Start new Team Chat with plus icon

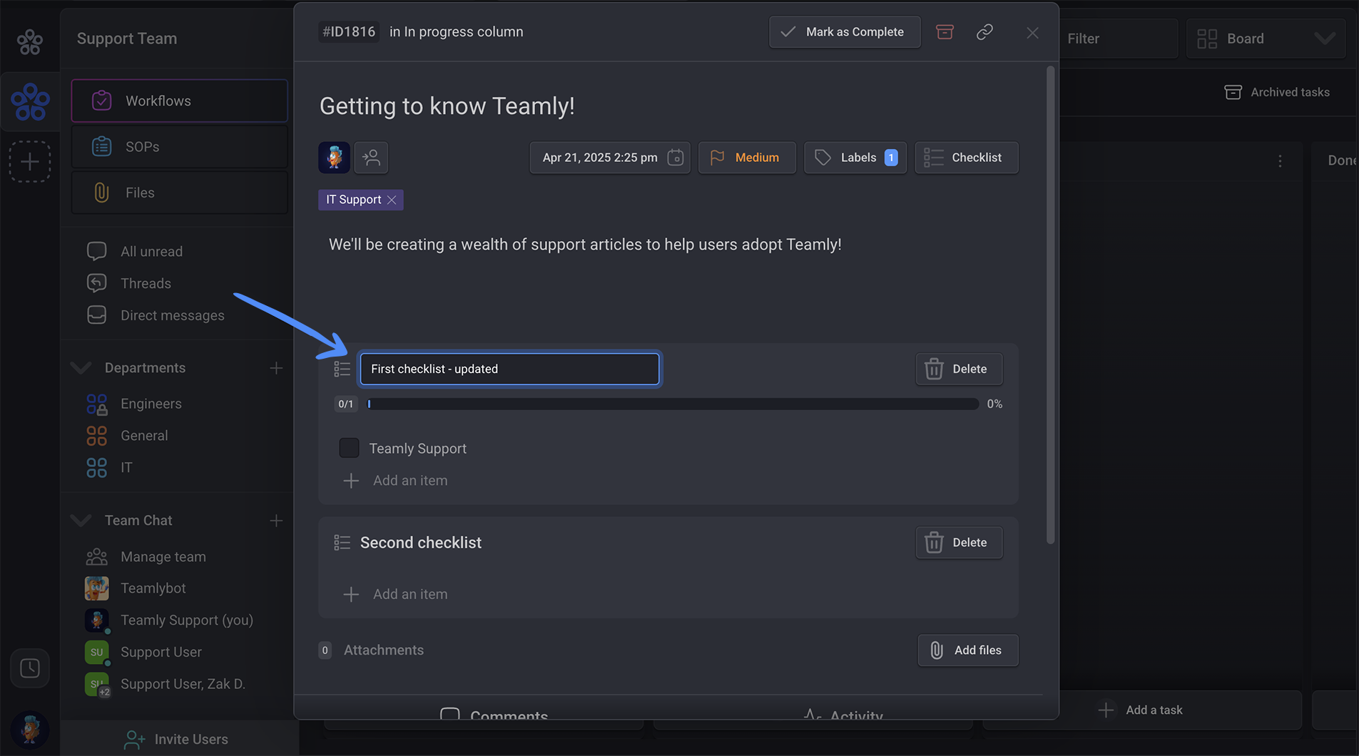tap(276, 521)
